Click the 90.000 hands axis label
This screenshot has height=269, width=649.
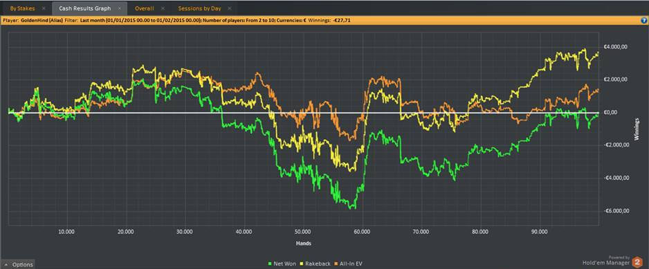(540, 232)
